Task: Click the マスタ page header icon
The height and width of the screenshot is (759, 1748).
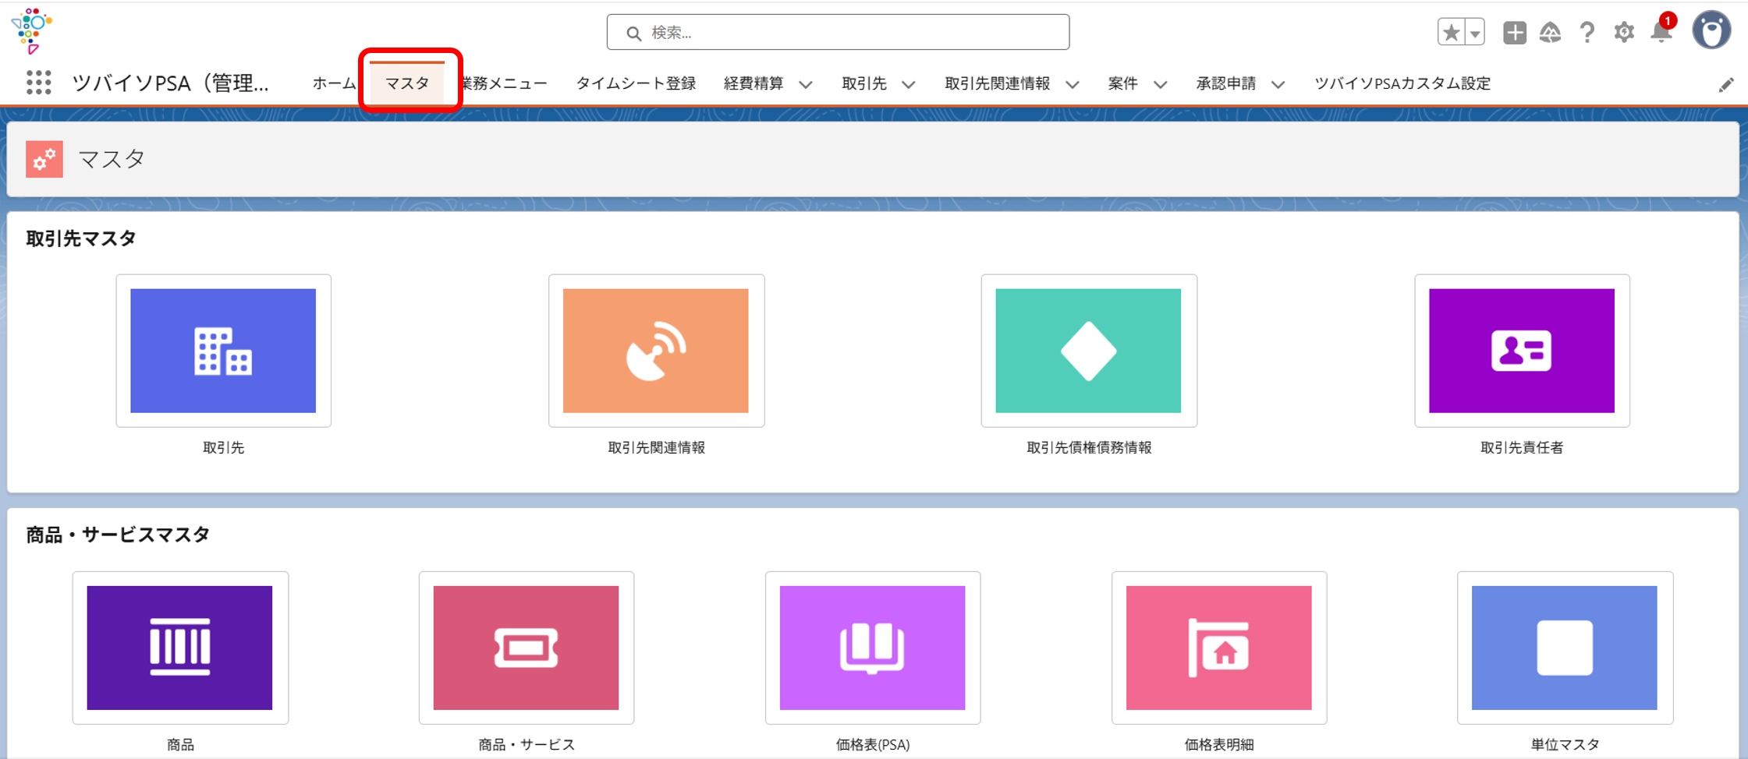Action: coord(44,159)
